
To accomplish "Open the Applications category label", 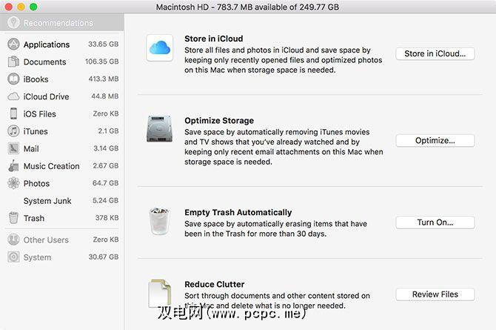I will click(47, 44).
